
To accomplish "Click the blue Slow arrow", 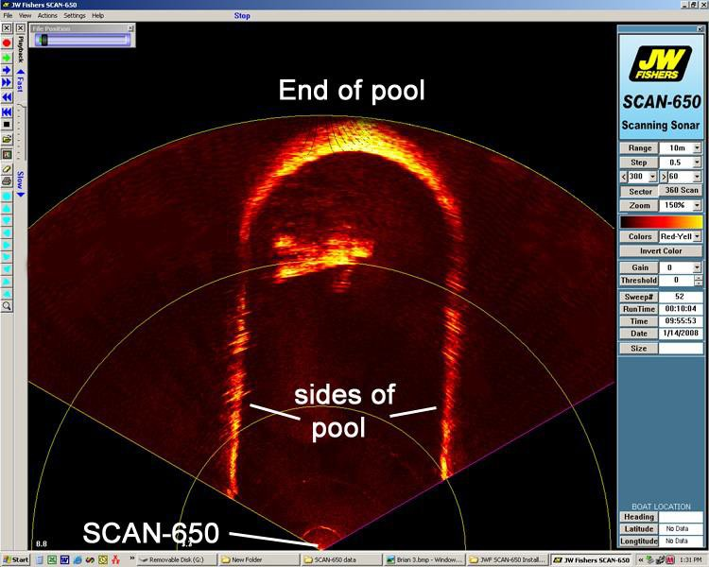I will point(21,195).
